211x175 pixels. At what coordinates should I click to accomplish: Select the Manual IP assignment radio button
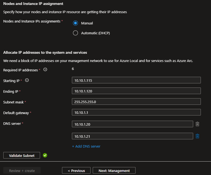(75, 23)
